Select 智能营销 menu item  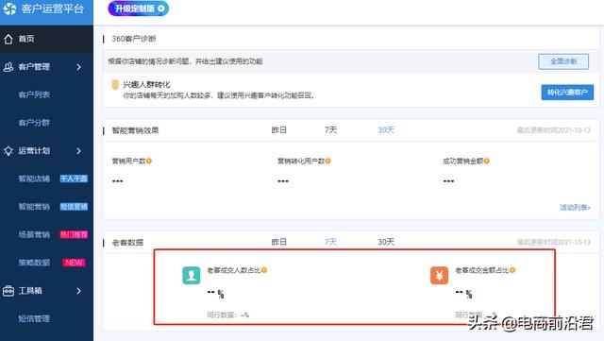point(34,207)
